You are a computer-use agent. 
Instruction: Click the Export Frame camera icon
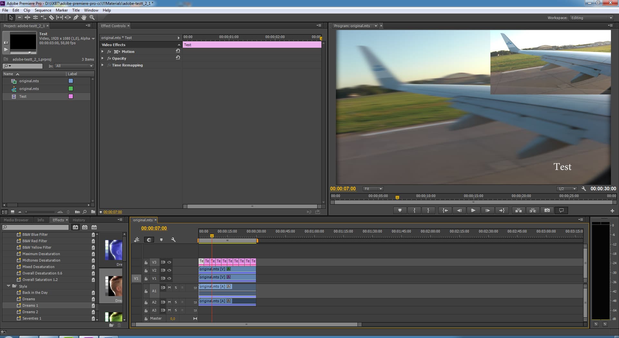547,210
